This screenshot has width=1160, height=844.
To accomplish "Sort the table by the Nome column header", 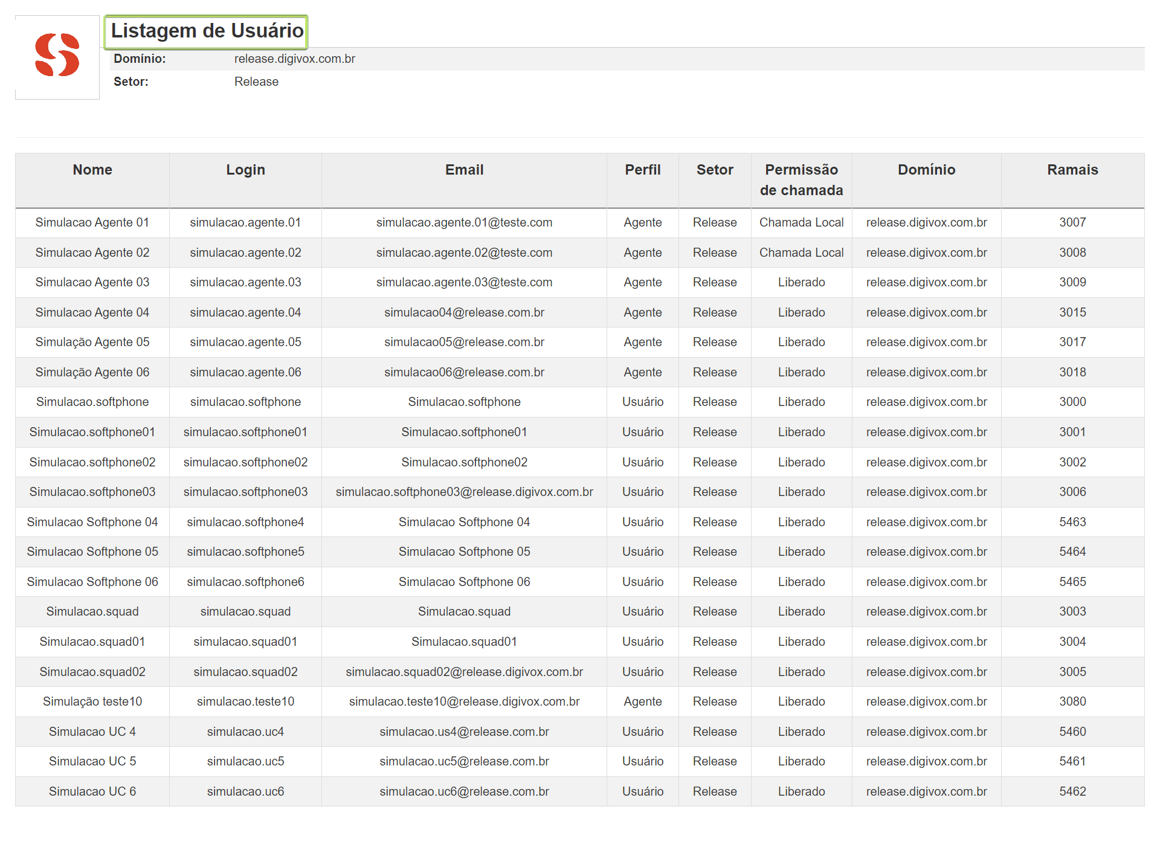I will 92,170.
